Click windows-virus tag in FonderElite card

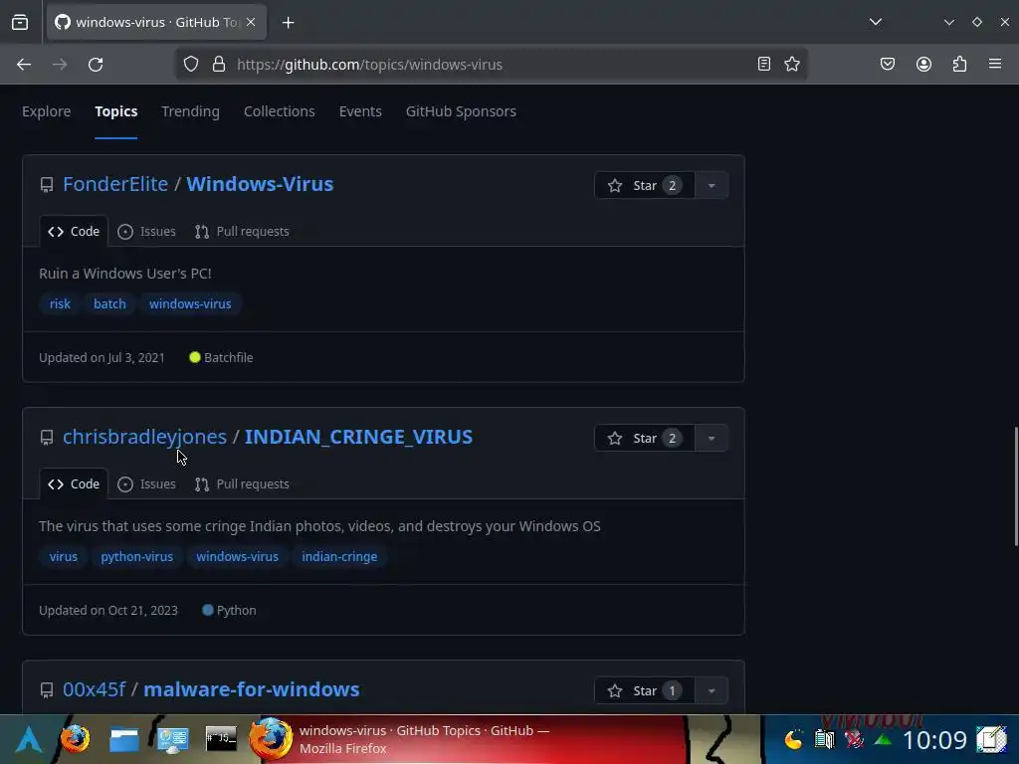pos(190,304)
